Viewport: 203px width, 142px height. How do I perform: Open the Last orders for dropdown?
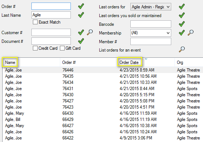(151, 7)
